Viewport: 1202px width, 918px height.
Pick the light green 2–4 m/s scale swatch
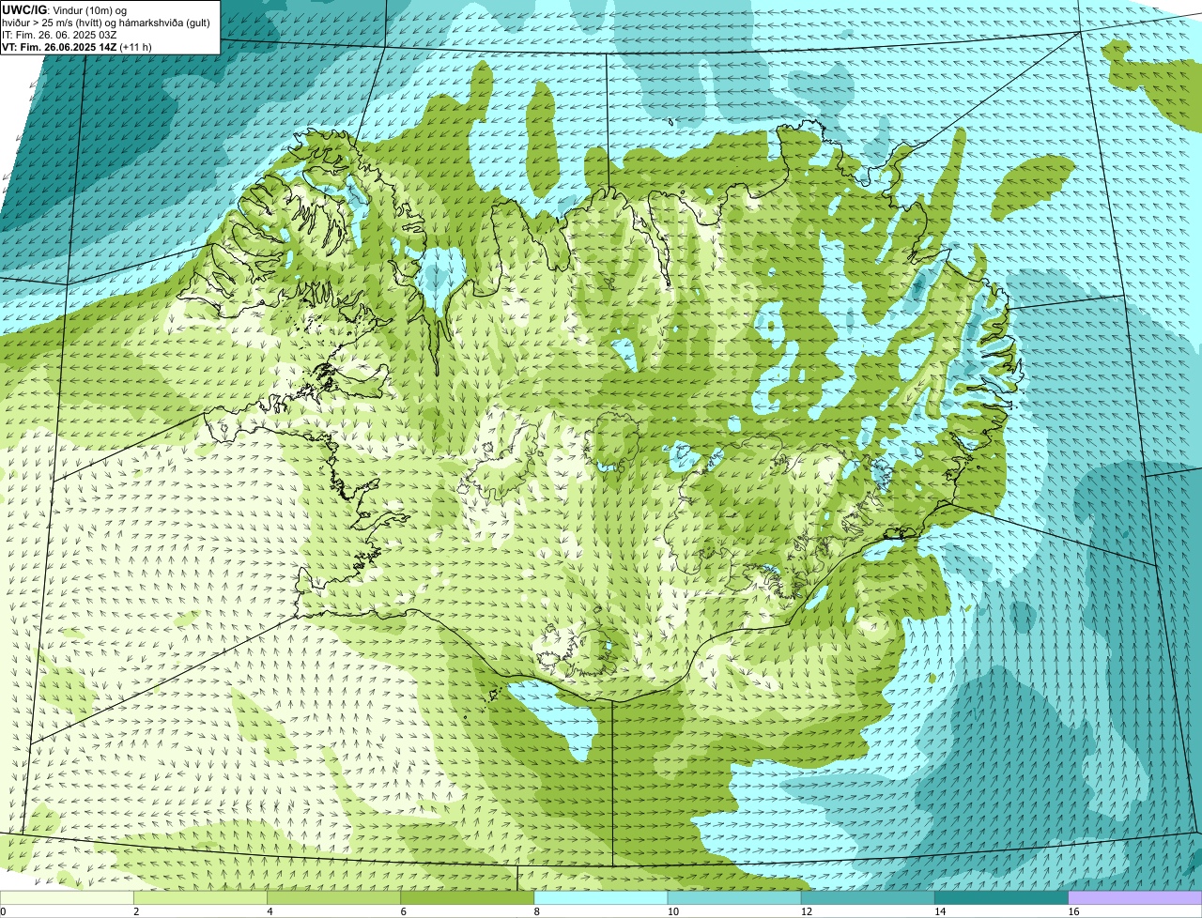click(x=200, y=898)
